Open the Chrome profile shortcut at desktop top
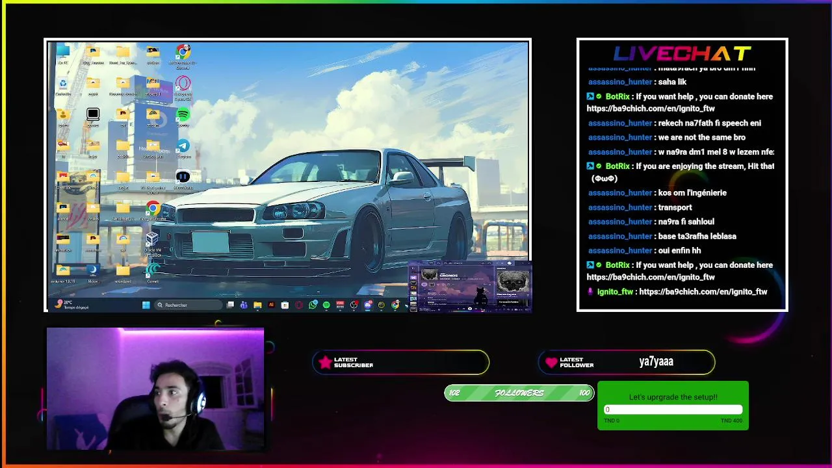This screenshot has height=468, width=832. (183, 55)
